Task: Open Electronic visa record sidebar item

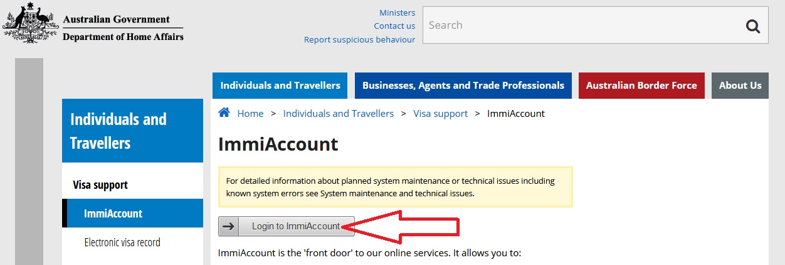Action: tap(122, 242)
